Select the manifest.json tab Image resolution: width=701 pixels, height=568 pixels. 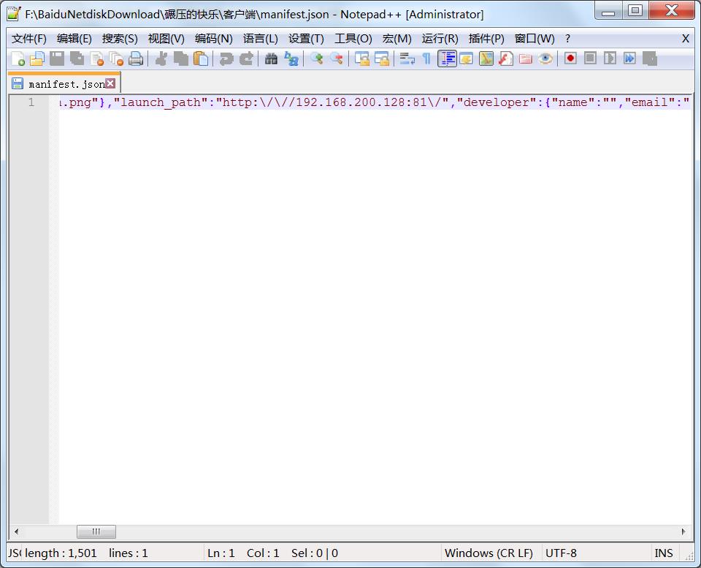tap(64, 83)
